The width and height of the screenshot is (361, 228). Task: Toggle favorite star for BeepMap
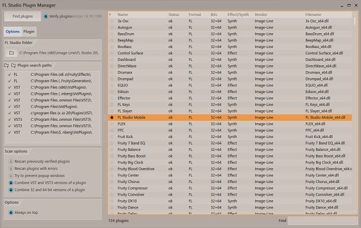pyautogui.click(x=112, y=40)
